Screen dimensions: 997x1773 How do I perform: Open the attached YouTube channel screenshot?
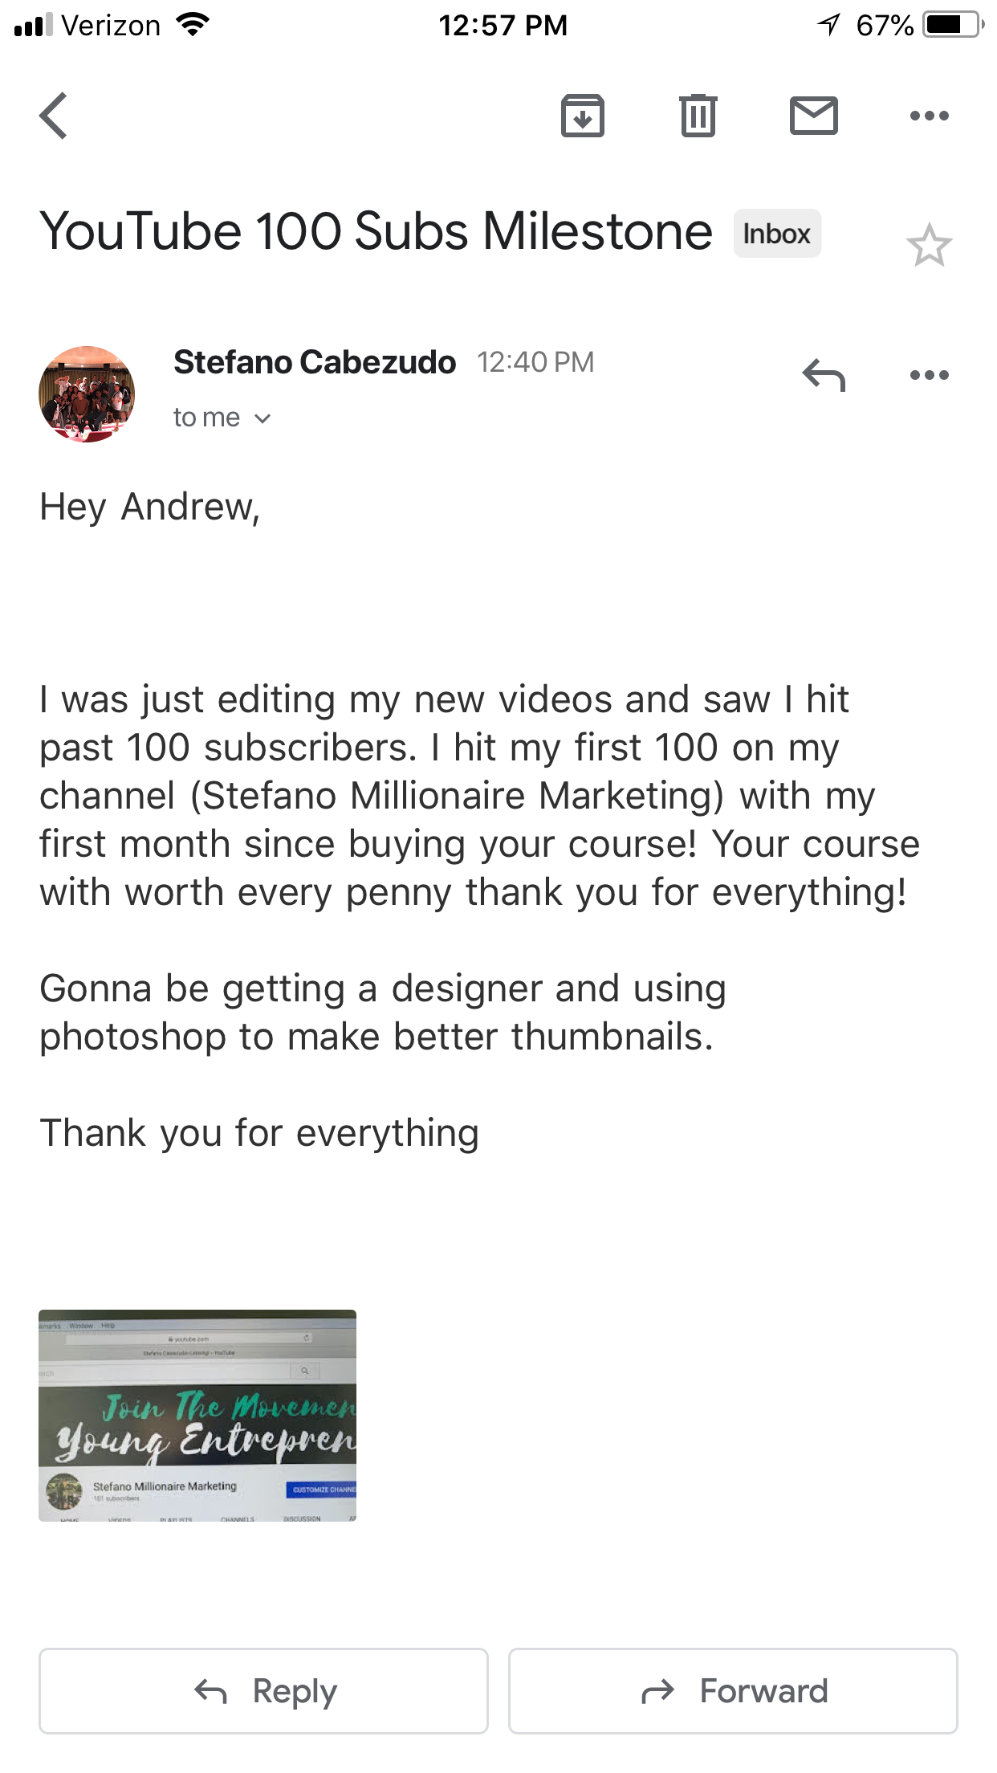[x=197, y=1416]
